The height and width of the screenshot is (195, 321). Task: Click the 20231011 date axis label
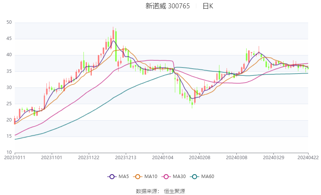pyautogui.click(x=15, y=158)
